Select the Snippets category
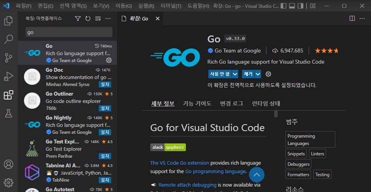This screenshot has height=192, width=371. tap(296, 153)
